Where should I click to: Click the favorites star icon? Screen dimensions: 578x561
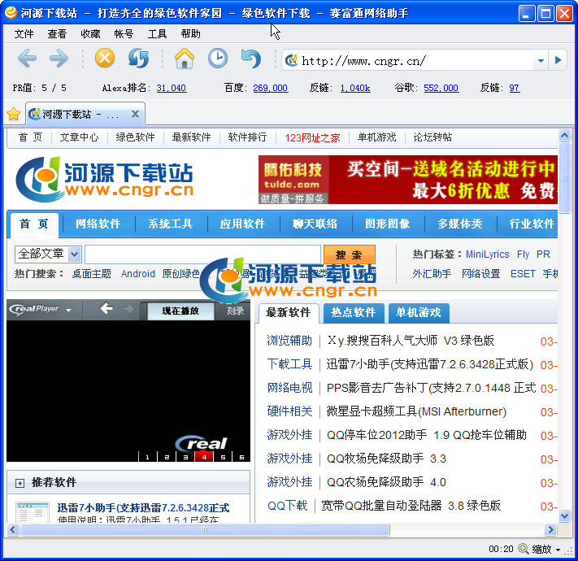[x=13, y=114]
